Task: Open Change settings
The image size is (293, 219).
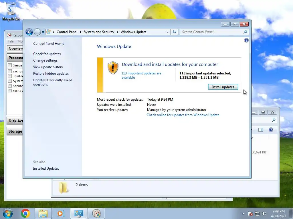Action: point(45,60)
